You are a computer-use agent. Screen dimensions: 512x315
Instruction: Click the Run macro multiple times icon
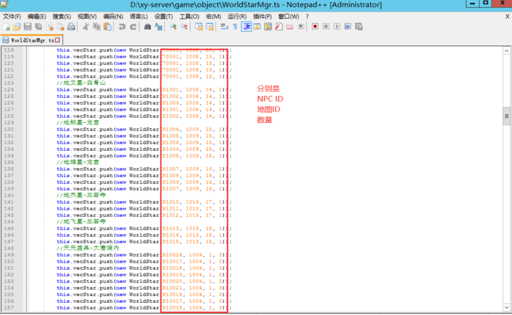click(x=347, y=27)
